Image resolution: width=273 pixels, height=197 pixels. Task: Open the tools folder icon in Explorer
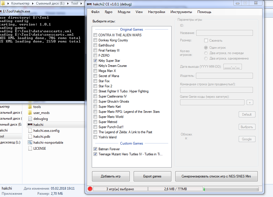[30, 107]
